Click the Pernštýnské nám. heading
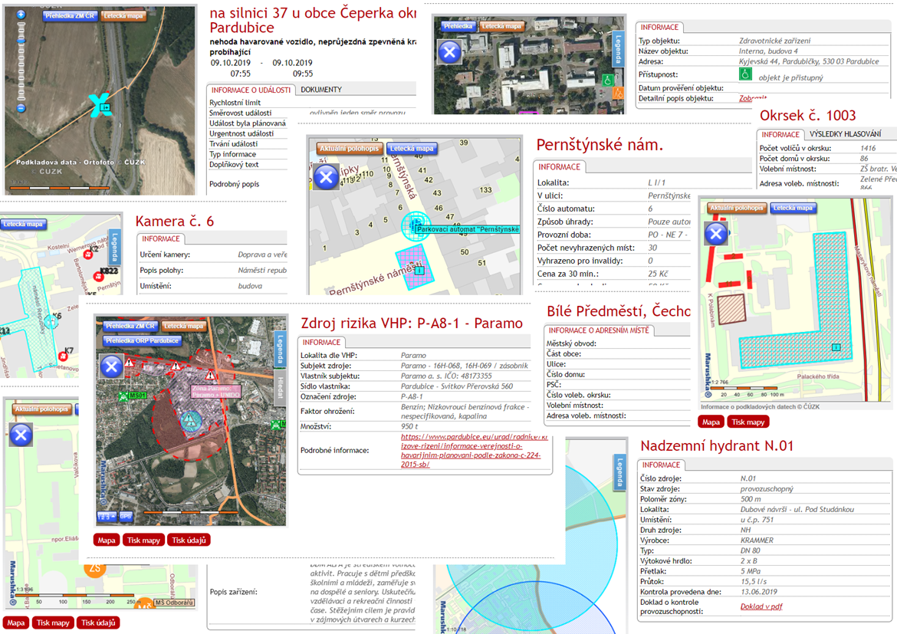 600,146
